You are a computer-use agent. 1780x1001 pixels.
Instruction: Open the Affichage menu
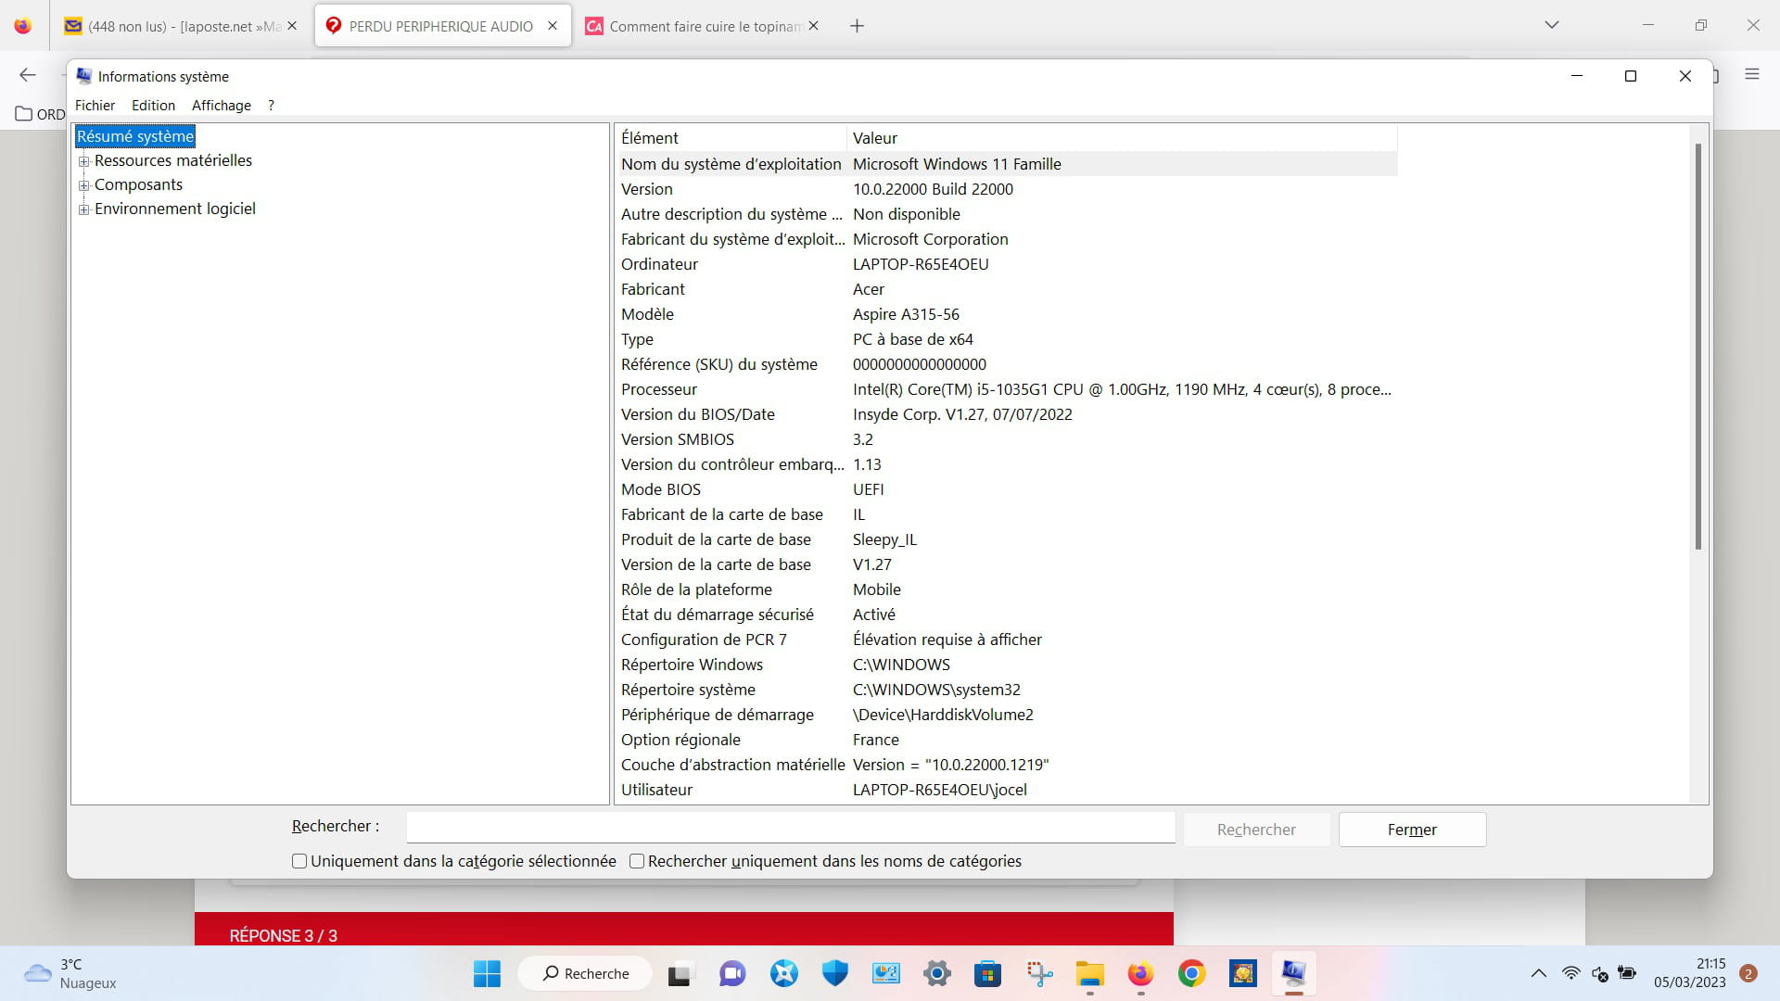(x=222, y=106)
